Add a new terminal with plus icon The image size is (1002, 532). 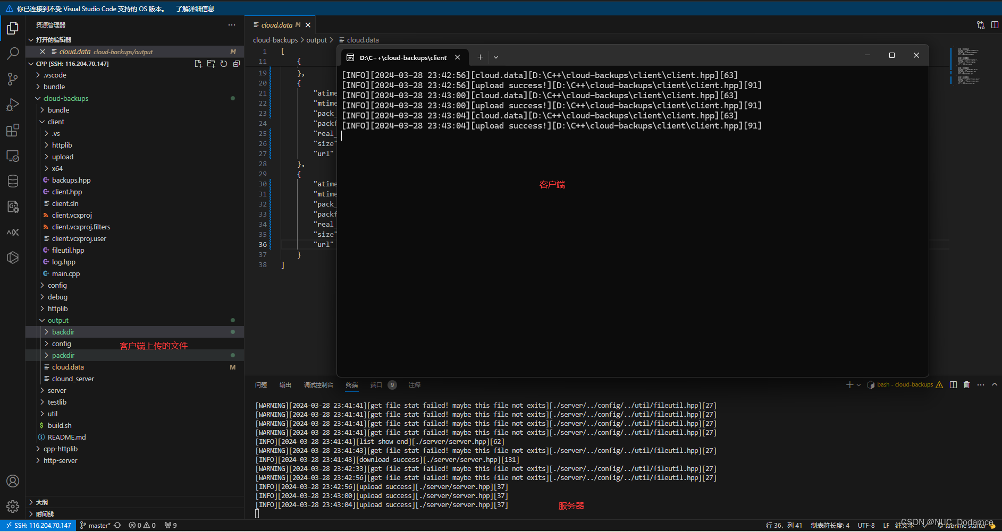pos(849,385)
